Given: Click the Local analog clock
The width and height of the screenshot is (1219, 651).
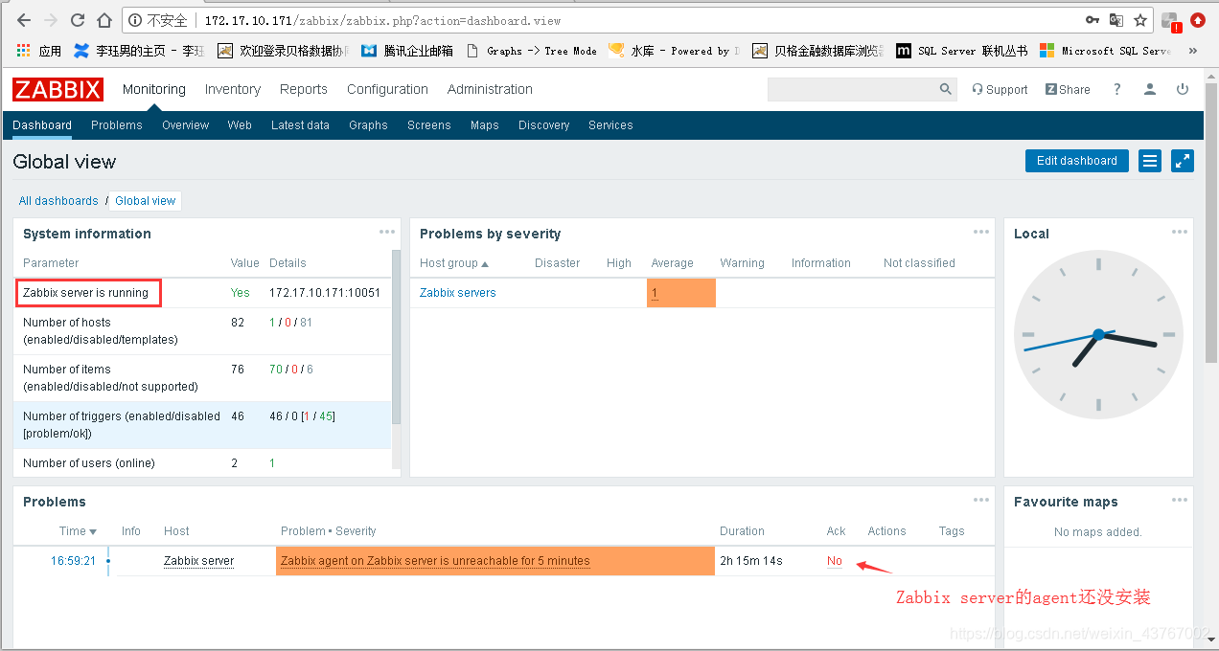Looking at the screenshot, I should pyautogui.click(x=1098, y=335).
